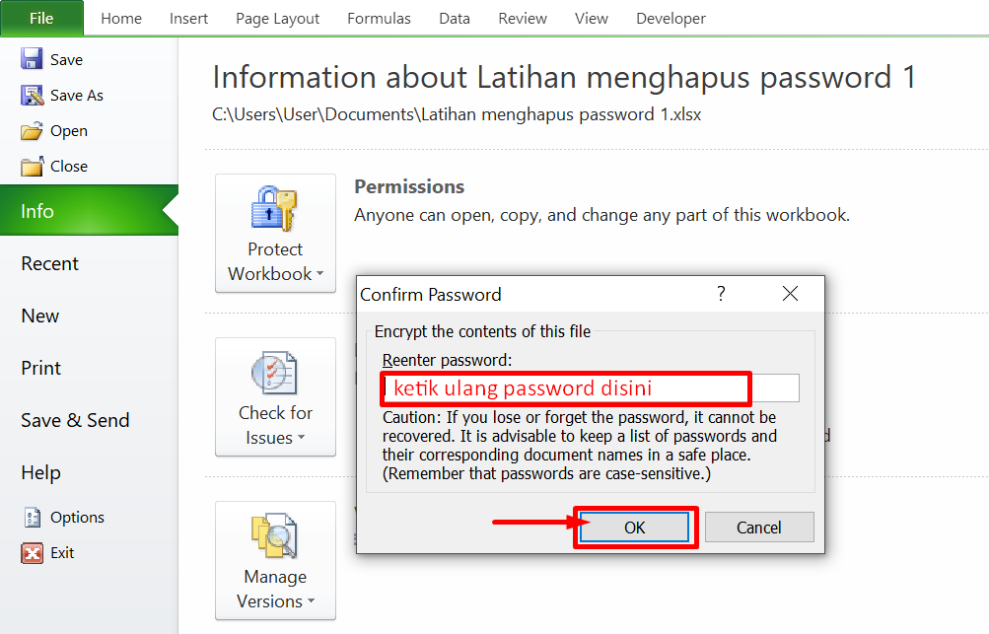Click the Reenter password input field

(x=591, y=387)
